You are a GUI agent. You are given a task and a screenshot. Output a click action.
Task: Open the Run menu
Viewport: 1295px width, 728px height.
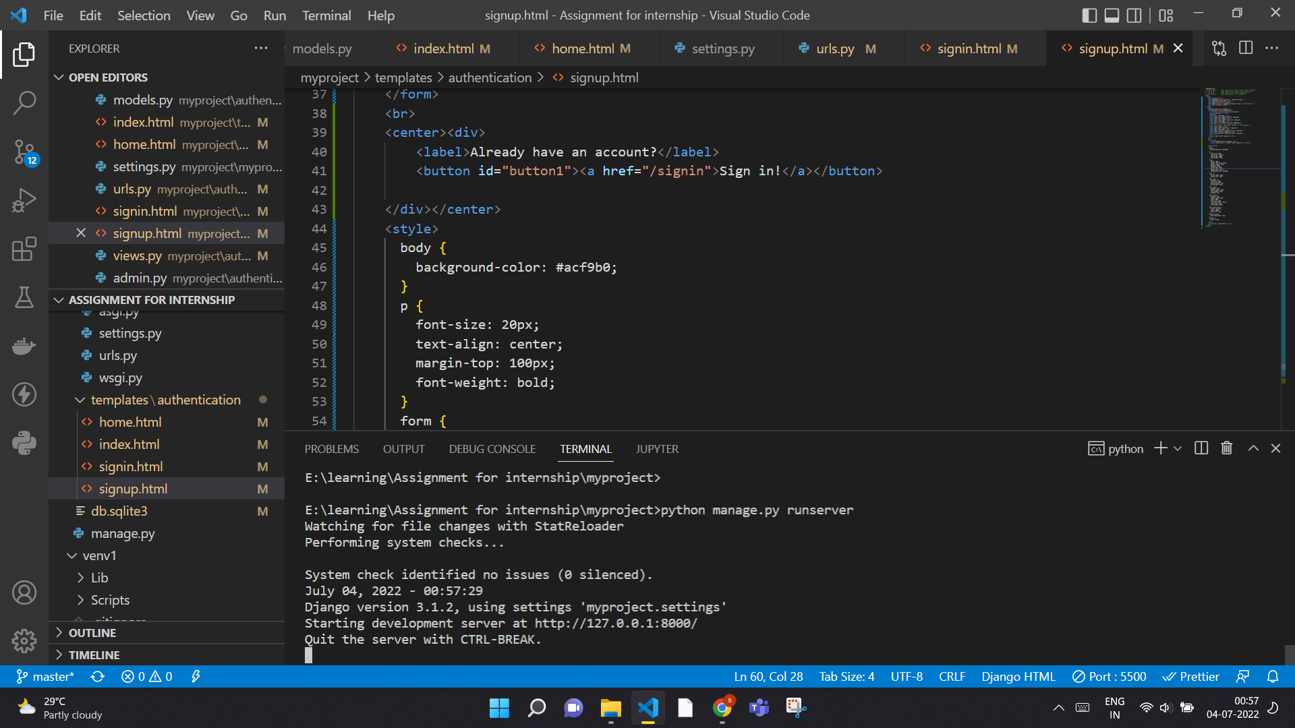[274, 15]
